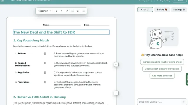188x105 pixels.
Task: Click Check sheet aligns to curriculum
Action: point(162,69)
